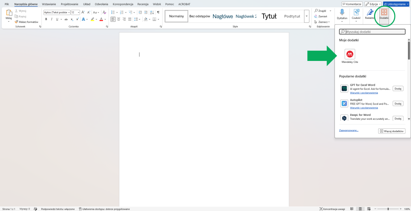This screenshot has width=411, height=211.
Task: Click the Dodatki add-ins icon
Action: coord(384,12)
